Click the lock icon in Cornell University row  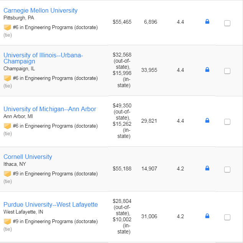[207, 168]
